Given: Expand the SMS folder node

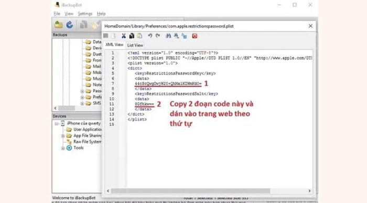Looking at the screenshot, I should pyautogui.click(x=82, y=103).
